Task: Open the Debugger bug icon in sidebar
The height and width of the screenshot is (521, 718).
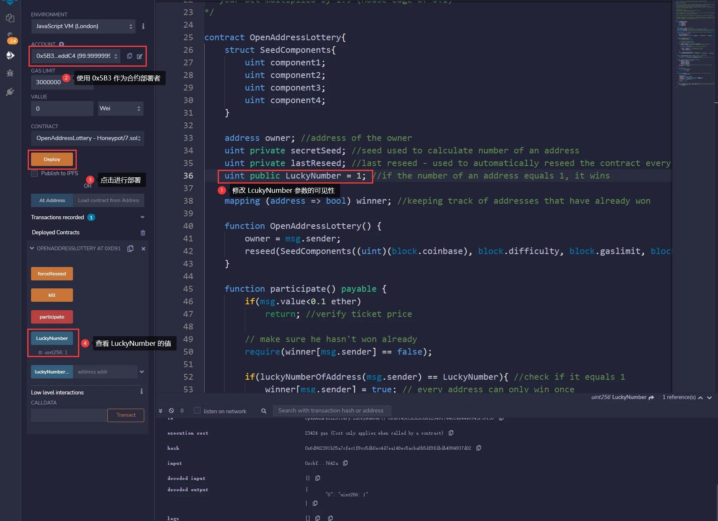Action: 10,73
